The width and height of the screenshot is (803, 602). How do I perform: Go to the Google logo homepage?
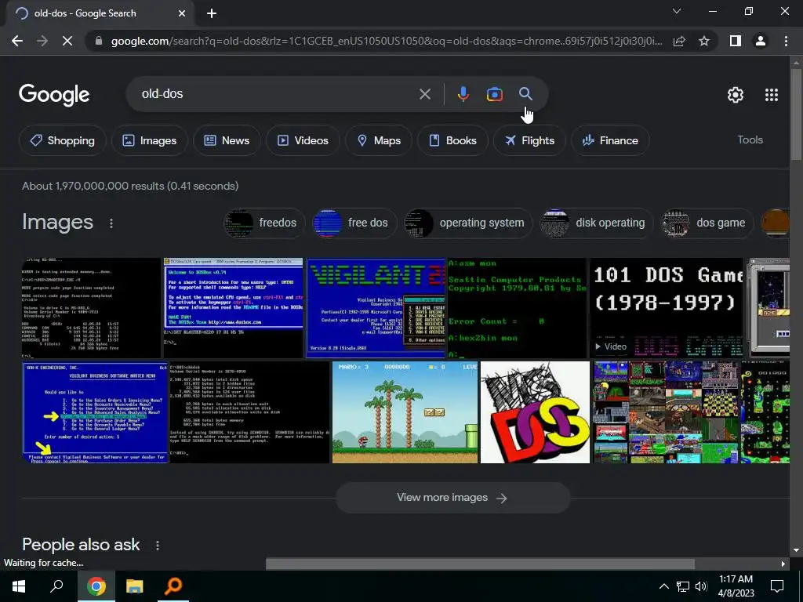tap(54, 95)
